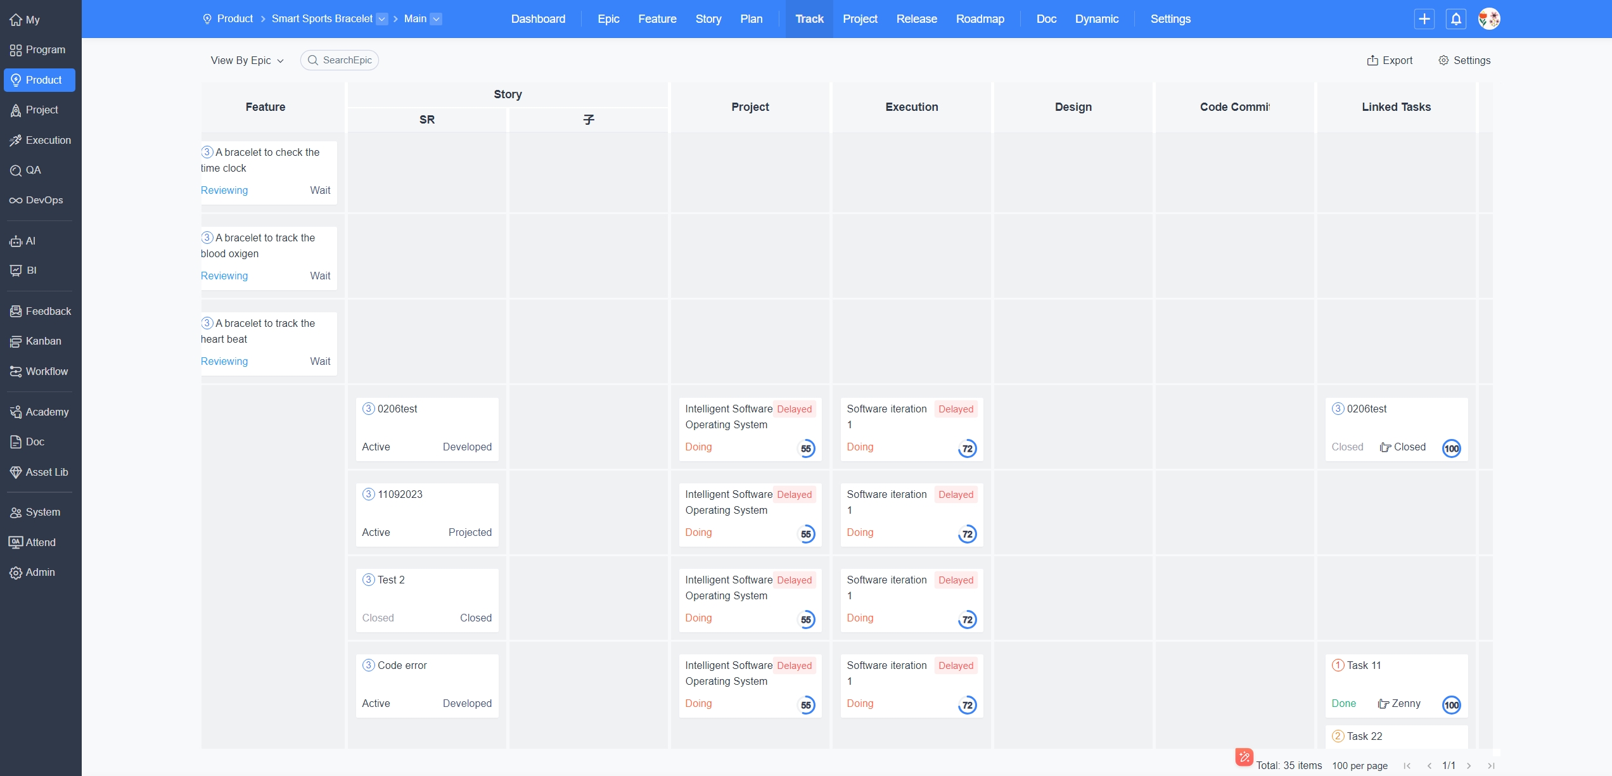
Task: Expand the View By Epic dropdown
Action: (247, 61)
